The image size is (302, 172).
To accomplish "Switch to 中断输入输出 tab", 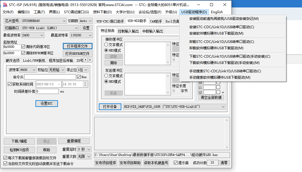I will click(152, 31).
